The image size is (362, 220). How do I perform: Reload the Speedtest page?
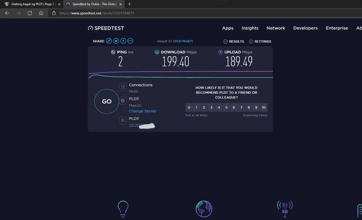30,13
